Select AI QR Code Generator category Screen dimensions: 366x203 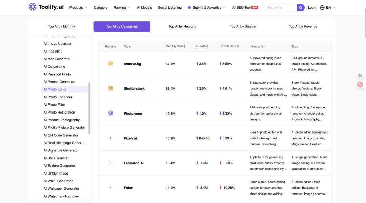[x=61, y=135]
